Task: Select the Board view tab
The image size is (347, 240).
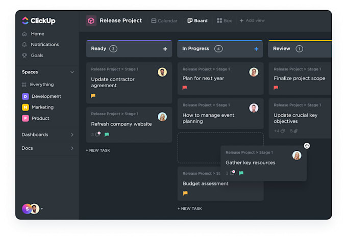Action: [x=197, y=21]
